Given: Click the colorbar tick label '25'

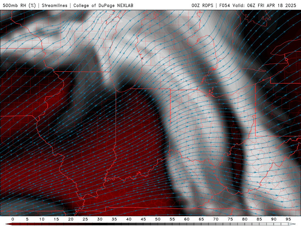Looking at the screenshot, I should pyautogui.click(x=85, y=219).
